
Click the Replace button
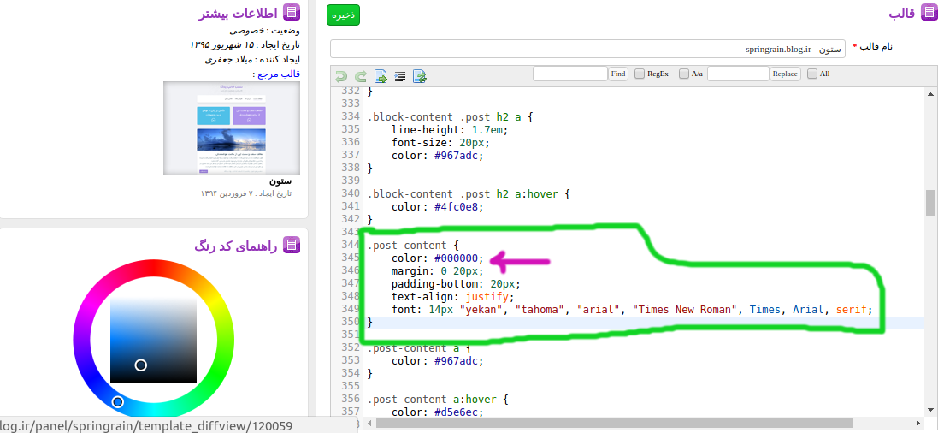click(x=785, y=74)
